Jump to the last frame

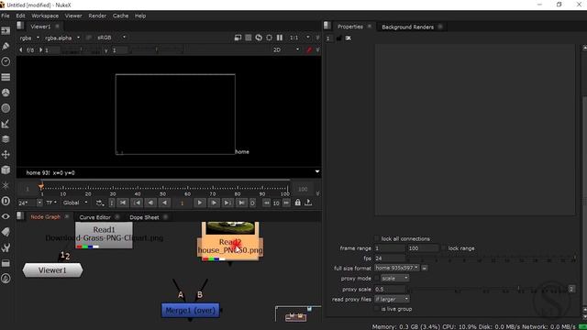click(x=241, y=203)
